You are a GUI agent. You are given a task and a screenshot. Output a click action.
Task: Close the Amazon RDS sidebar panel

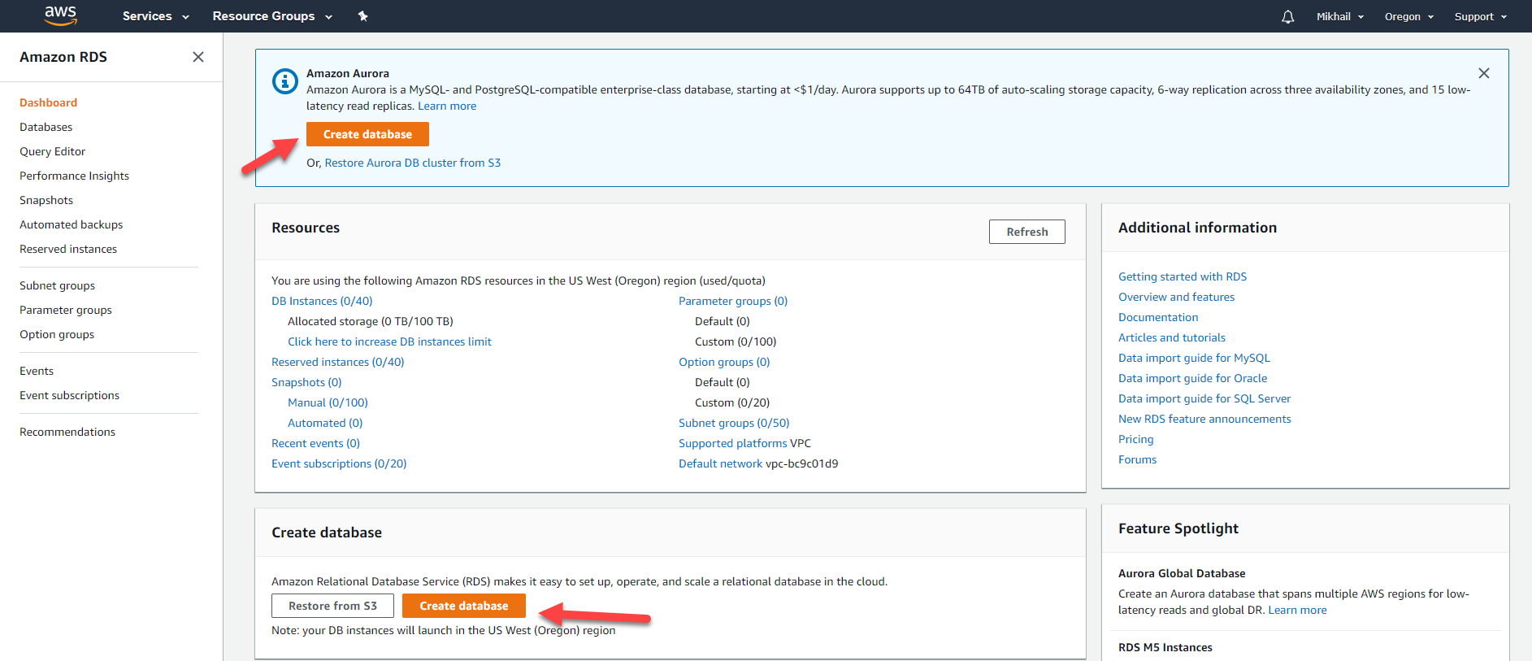(198, 57)
